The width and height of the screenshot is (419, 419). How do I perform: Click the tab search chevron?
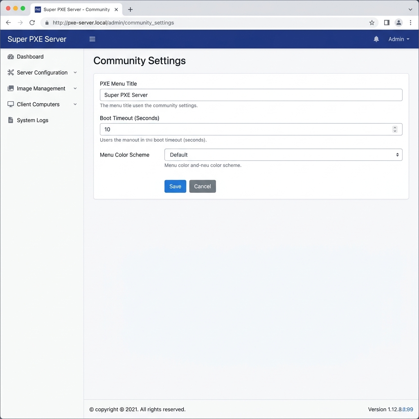click(x=410, y=10)
